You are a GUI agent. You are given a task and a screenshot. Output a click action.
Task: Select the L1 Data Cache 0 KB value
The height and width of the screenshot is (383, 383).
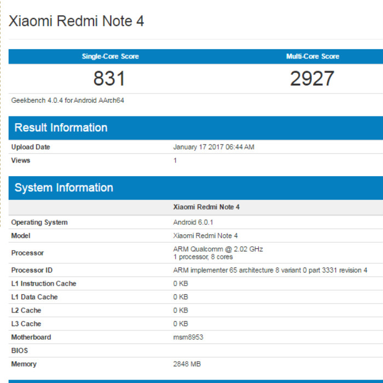tap(181, 297)
